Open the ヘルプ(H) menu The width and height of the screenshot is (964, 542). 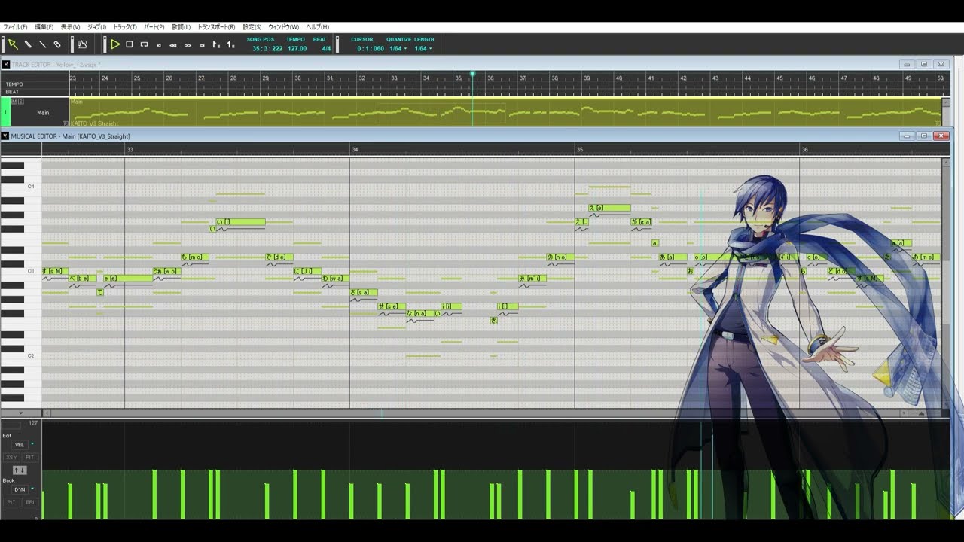tap(317, 27)
